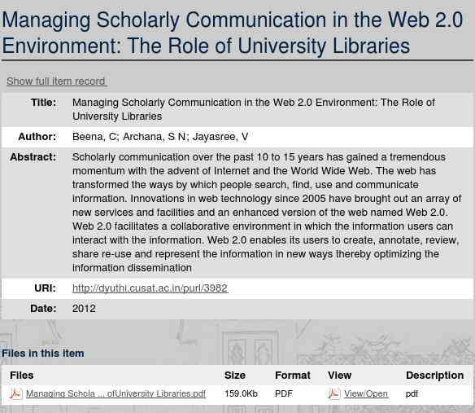The width and height of the screenshot is (475, 413).
Task: Click the 159.0Kb file size cell
Action: click(241, 393)
